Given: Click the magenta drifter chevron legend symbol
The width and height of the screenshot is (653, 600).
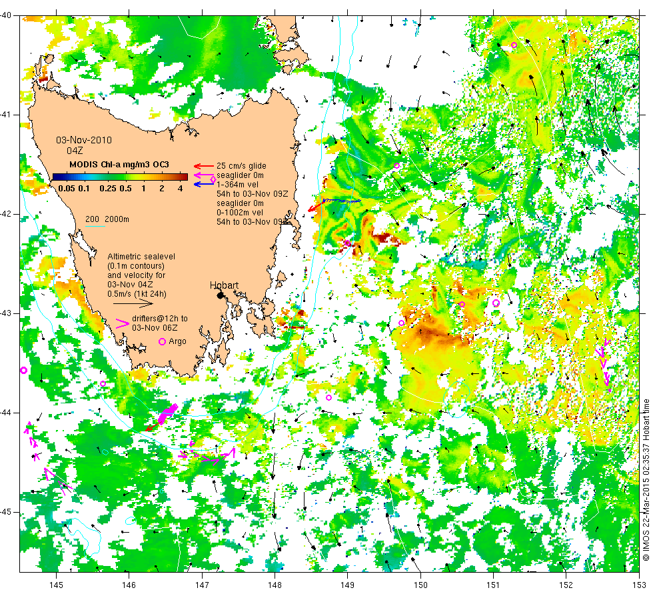Looking at the screenshot, I should (122, 324).
